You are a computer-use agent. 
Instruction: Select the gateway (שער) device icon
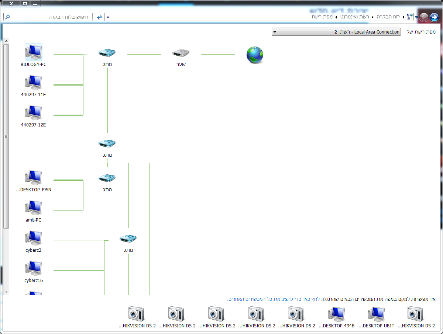click(x=181, y=53)
